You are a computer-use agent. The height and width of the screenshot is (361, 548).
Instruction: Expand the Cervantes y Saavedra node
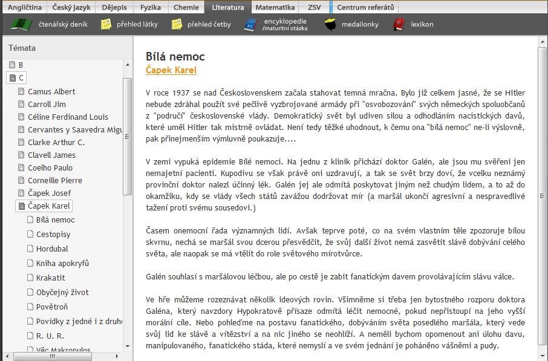pos(21,129)
